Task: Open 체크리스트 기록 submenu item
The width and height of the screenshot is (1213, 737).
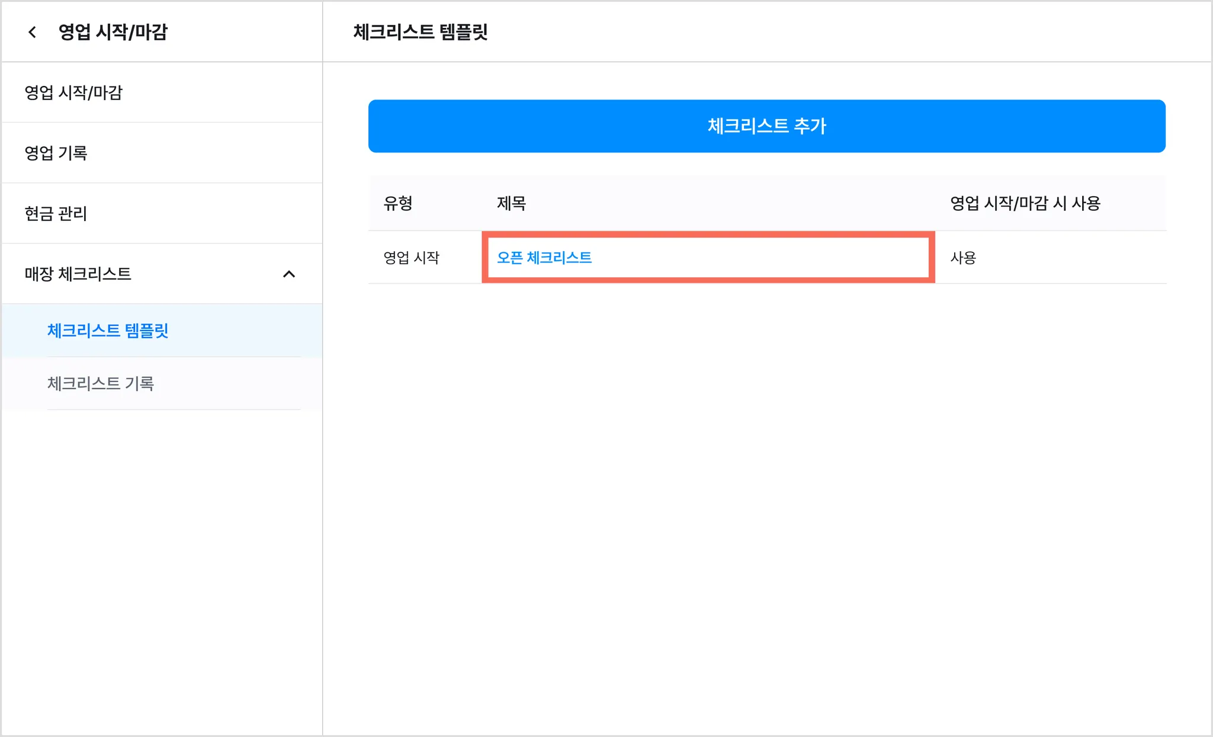Action: pos(101,383)
